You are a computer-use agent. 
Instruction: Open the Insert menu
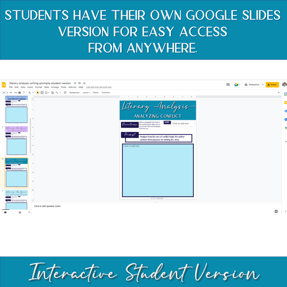tap(30, 87)
